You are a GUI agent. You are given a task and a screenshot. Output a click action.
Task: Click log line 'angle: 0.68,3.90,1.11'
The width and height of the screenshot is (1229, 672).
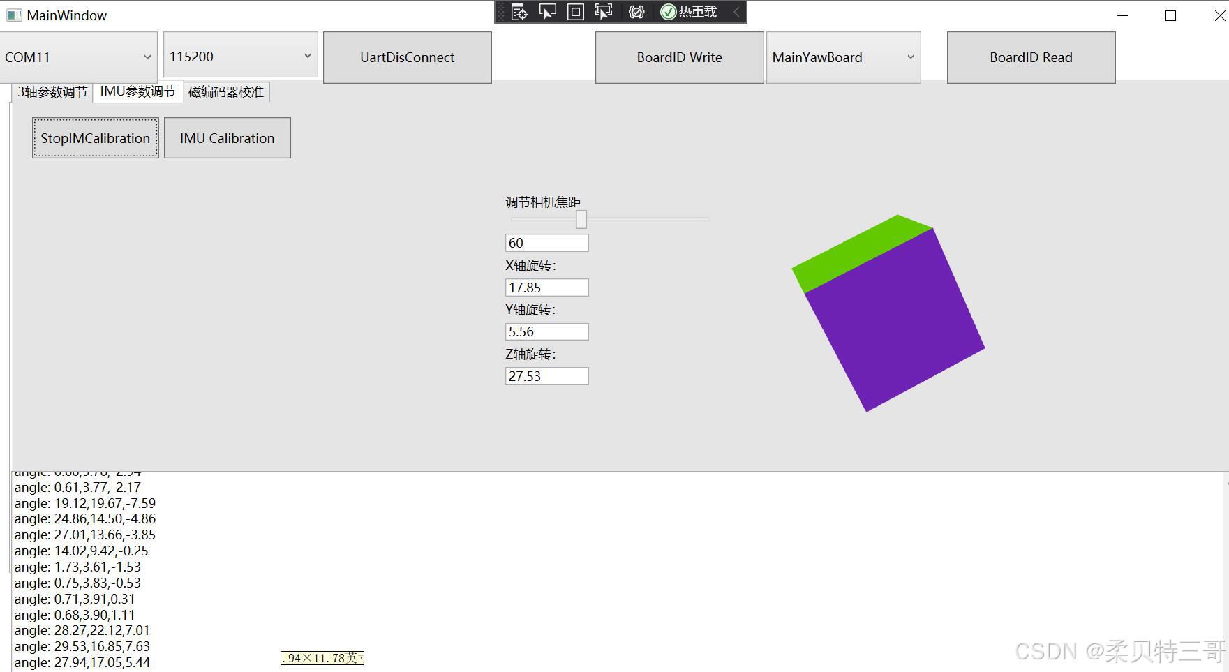(75, 615)
